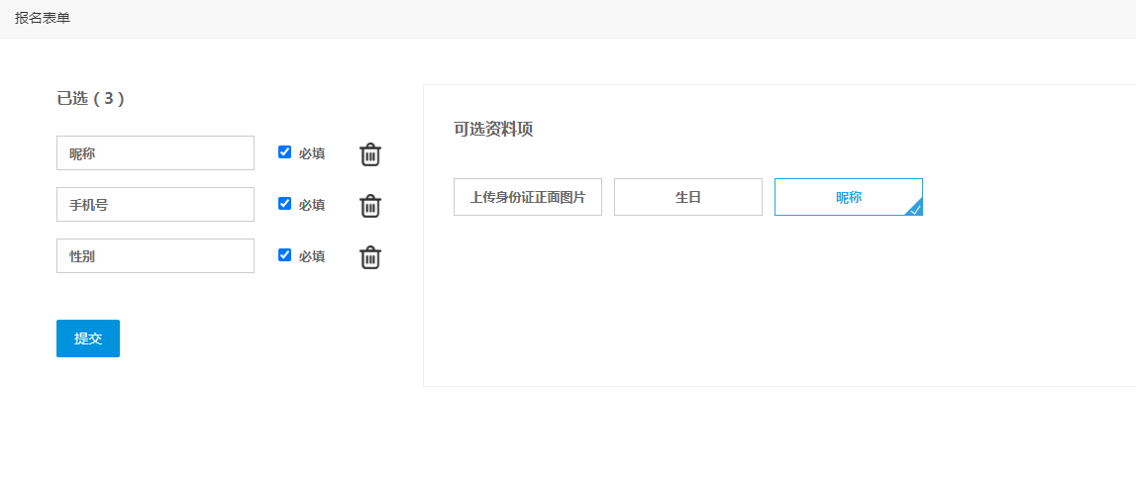Viewport: 1136px width, 483px height.
Task: Submit the form with 提交 button
Action: pyautogui.click(x=88, y=338)
